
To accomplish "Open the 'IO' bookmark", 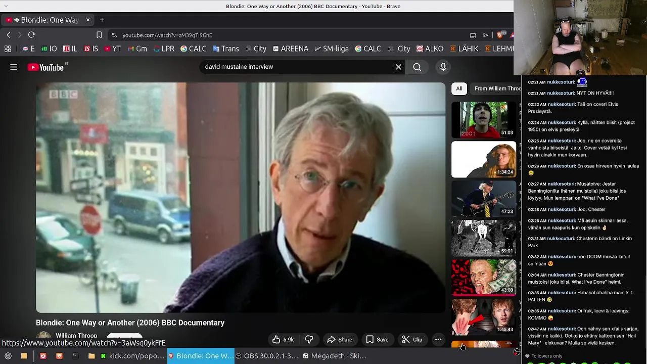I will point(49,49).
